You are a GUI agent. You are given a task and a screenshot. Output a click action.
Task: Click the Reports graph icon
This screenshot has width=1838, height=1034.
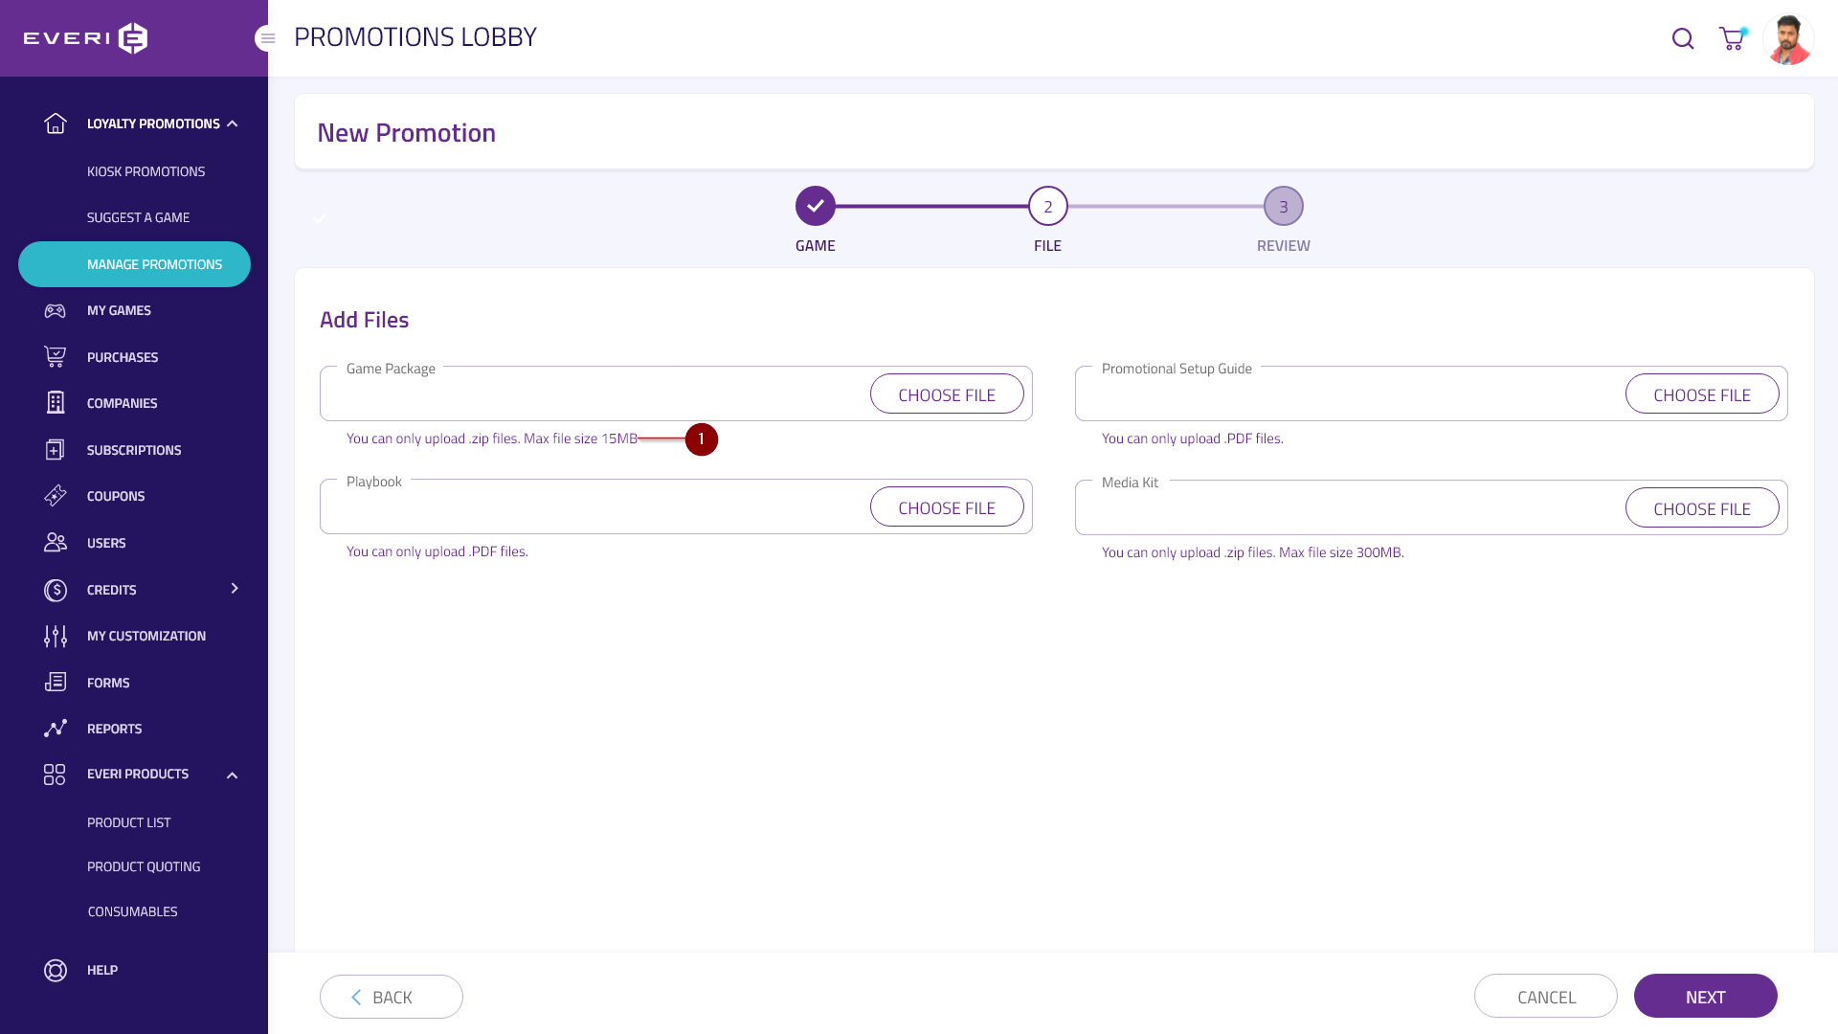(56, 729)
